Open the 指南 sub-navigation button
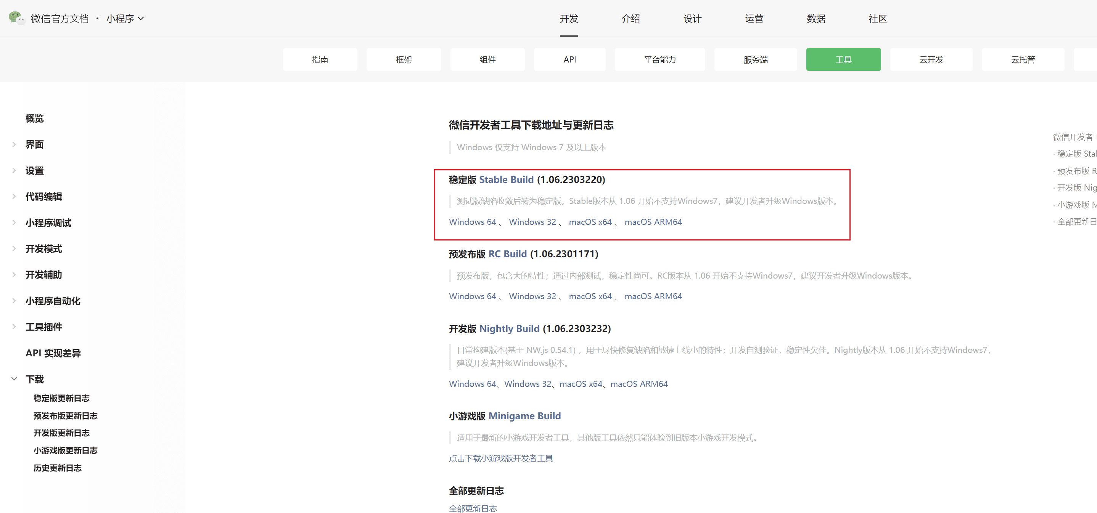This screenshot has width=1097, height=513. 320,59
